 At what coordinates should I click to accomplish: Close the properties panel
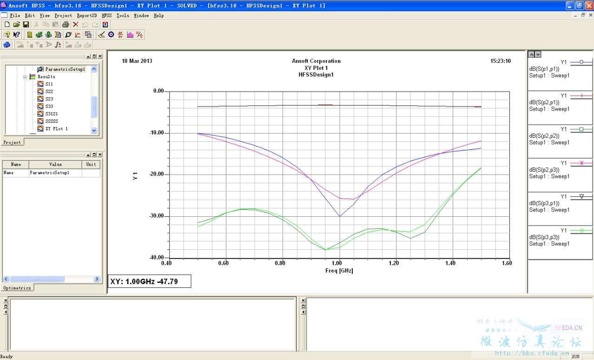[x=100, y=154]
